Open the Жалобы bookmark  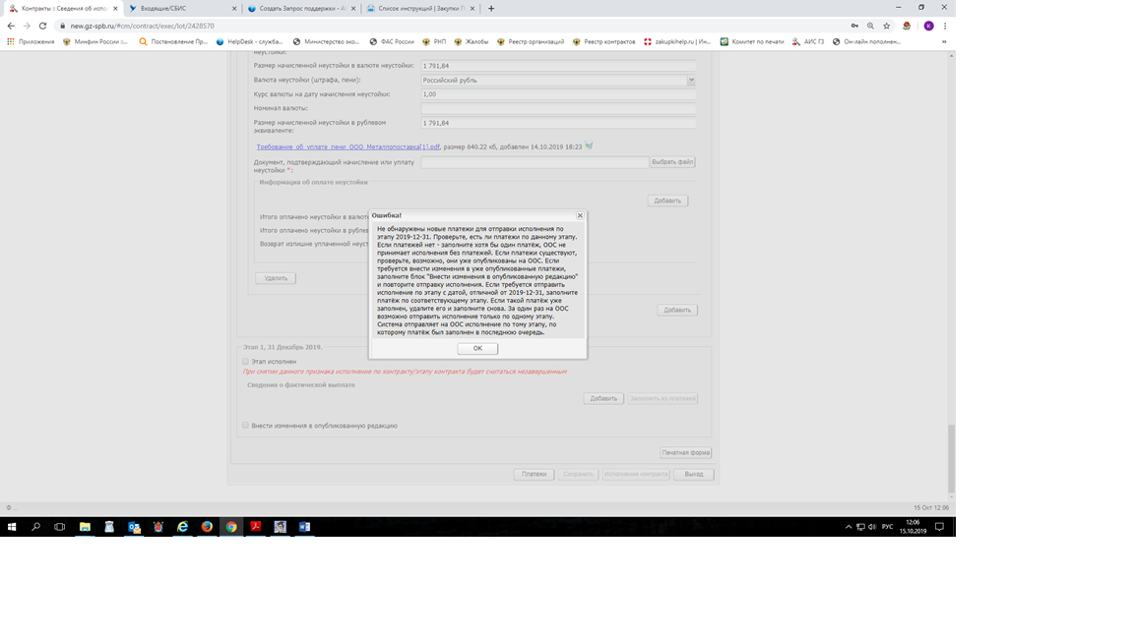click(471, 42)
